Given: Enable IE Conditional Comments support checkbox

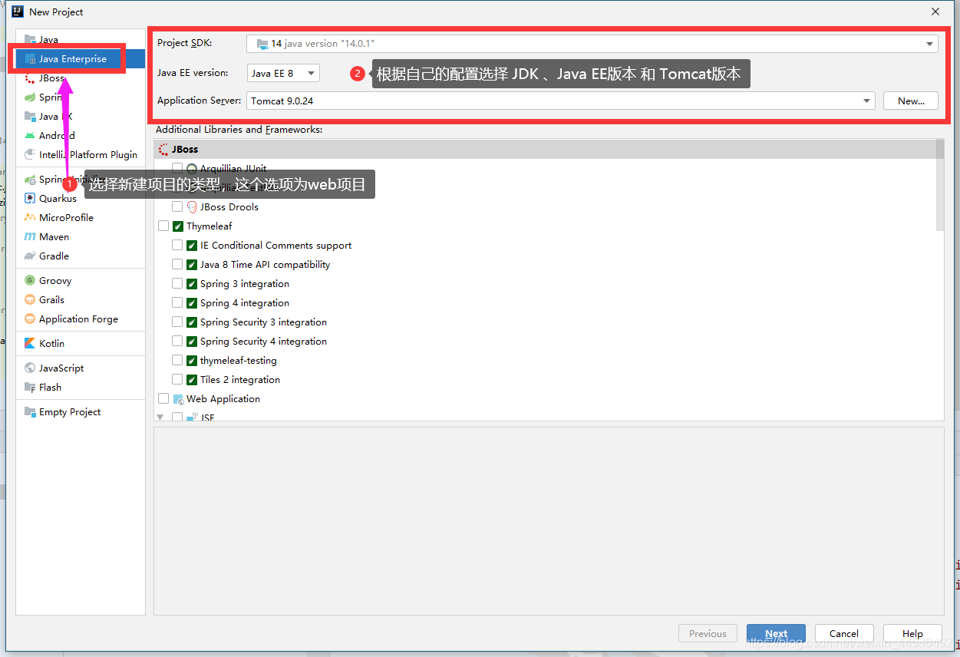Looking at the screenshot, I should click(x=177, y=246).
